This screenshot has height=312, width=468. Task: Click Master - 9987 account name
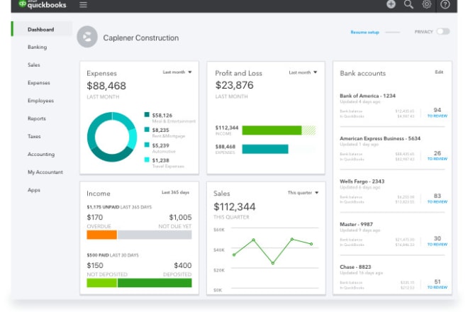(357, 224)
